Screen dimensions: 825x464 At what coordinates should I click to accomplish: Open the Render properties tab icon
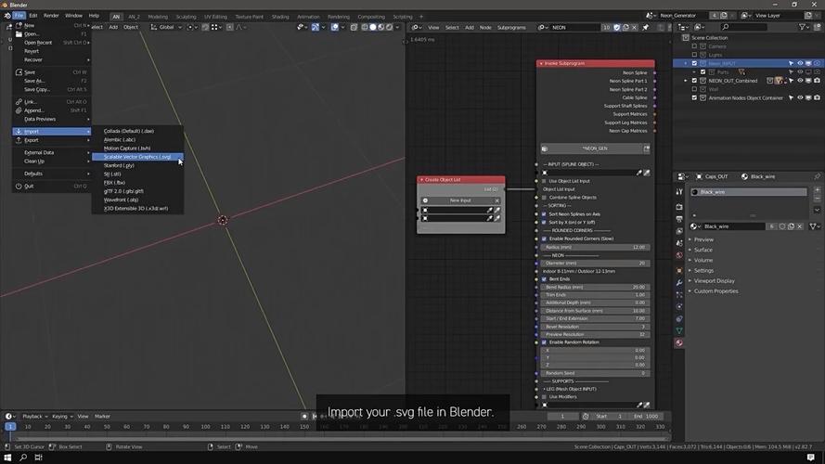coord(679,207)
